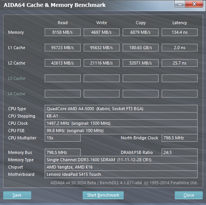The height and width of the screenshot is (205, 206).
Task: Minimize the AIDA64 benchmark window
Action: tap(180, 4)
